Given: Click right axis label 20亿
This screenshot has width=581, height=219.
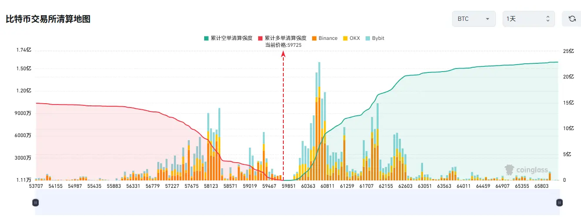Looking at the screenshot, I should pos(568,77).
